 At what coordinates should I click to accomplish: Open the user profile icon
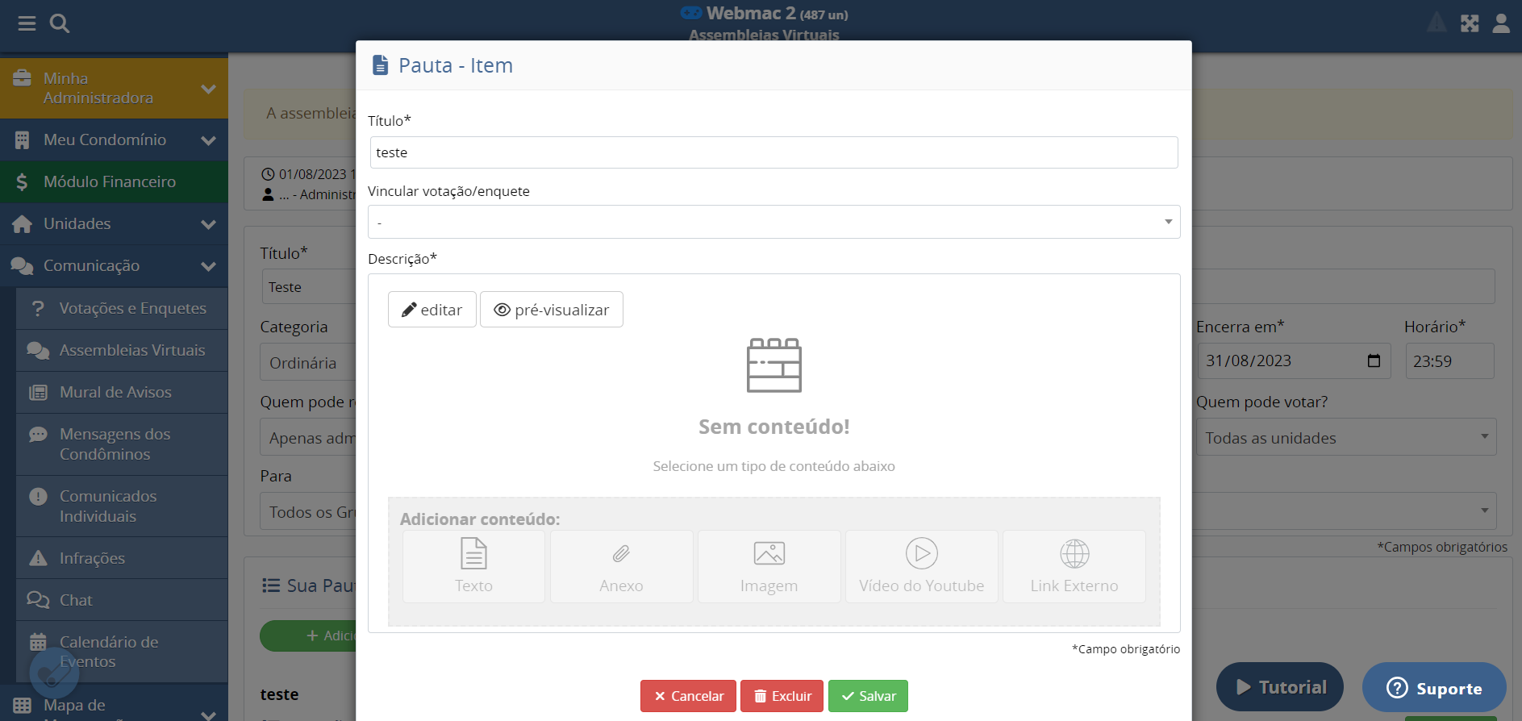(x=1500, y=23)
